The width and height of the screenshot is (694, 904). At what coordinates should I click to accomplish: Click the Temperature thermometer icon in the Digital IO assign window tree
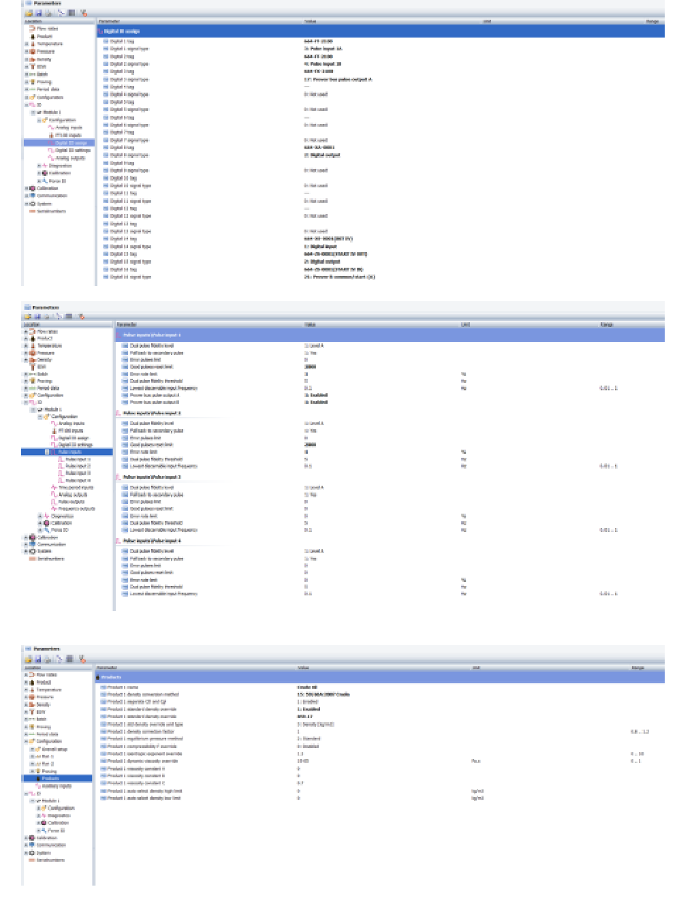click(33, 44)
